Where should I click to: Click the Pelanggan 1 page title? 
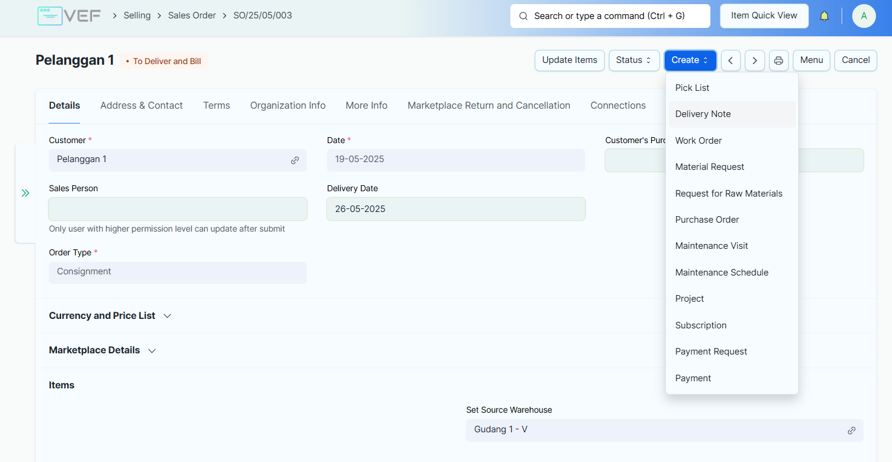pos(75,60)
